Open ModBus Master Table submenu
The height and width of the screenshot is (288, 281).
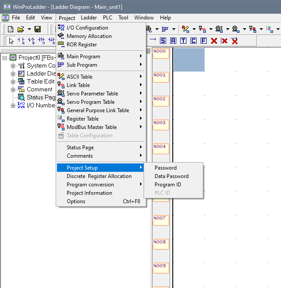pyautogui.click(x=101, y=127)
